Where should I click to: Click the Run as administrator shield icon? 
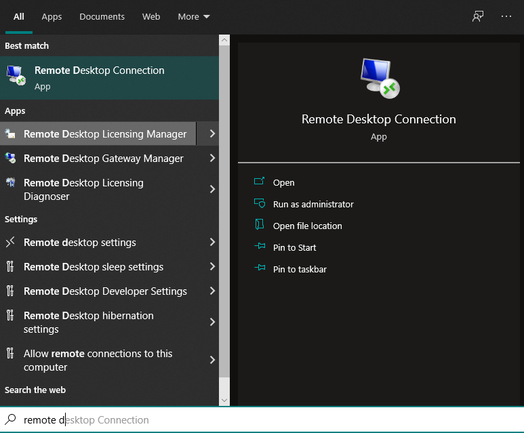tap(260, 203)
